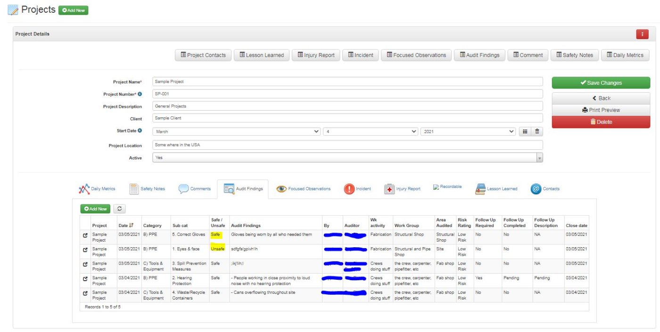The image size is (660, 332).
Task: Open the Start Date month dropdown
Action: 237,132
